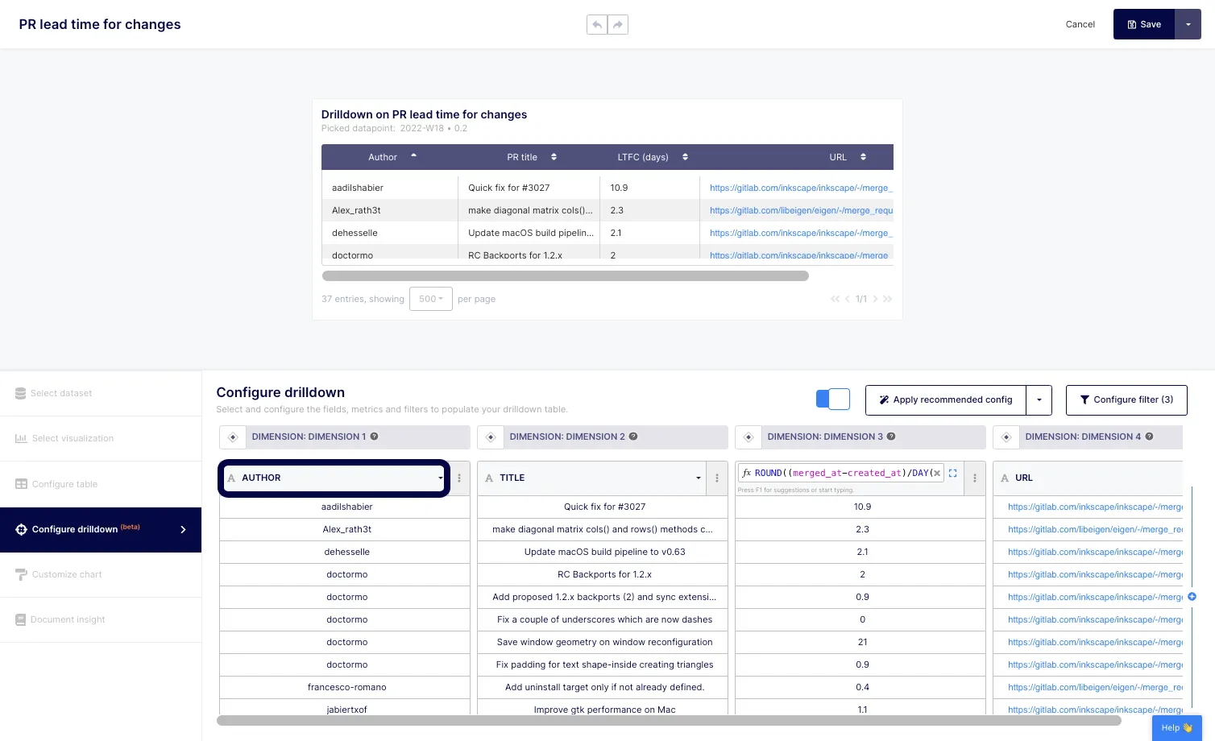This screenshot has width=1215, height=741.
Task: Open the three-dot menu beside the AUTHOR field
Action: pyautogui.click(x=458, y=478)
